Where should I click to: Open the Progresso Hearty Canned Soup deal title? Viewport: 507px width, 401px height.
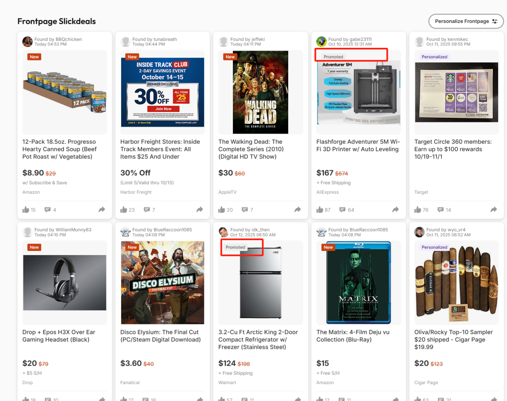60,149
